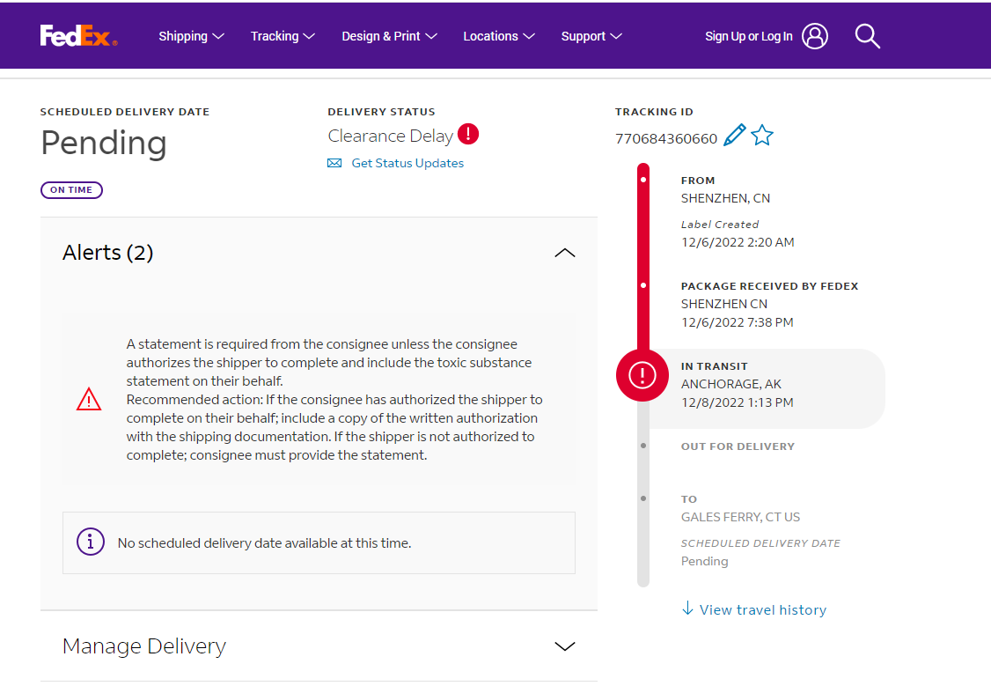Viewport: 991px width, 686px height.
Task: Click PACKAGE RECEIVED BY FEDEX label
Action: [x=769, y=286]
